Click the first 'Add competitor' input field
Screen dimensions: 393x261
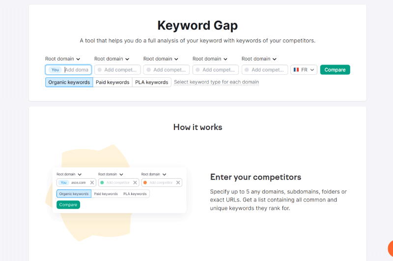pos(117,70)
